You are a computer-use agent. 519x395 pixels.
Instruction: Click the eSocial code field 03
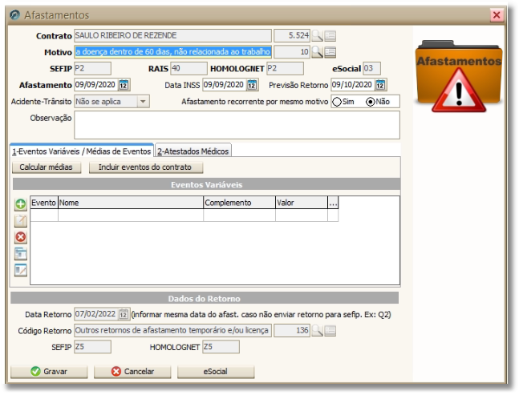pos(371,68)
